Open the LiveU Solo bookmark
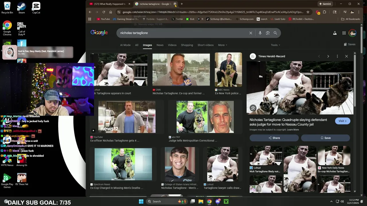The image size is (367, 206). coord(278,19)
